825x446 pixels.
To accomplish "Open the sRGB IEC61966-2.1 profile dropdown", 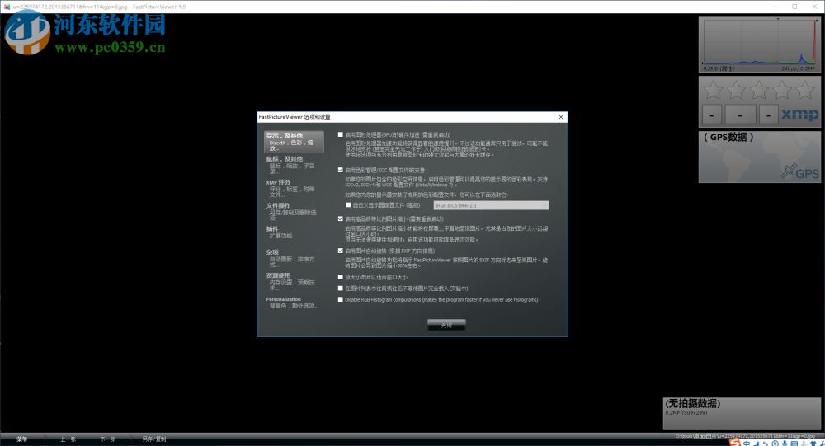I will click(x=491, y=205).
